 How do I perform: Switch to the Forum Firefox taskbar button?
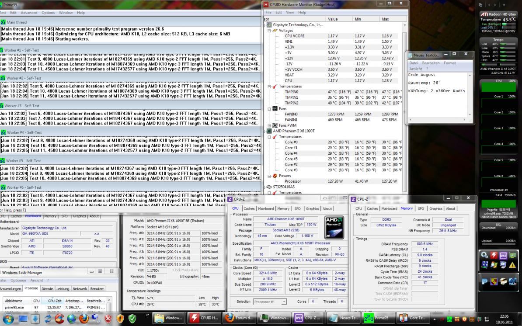(x=239, y=318)
